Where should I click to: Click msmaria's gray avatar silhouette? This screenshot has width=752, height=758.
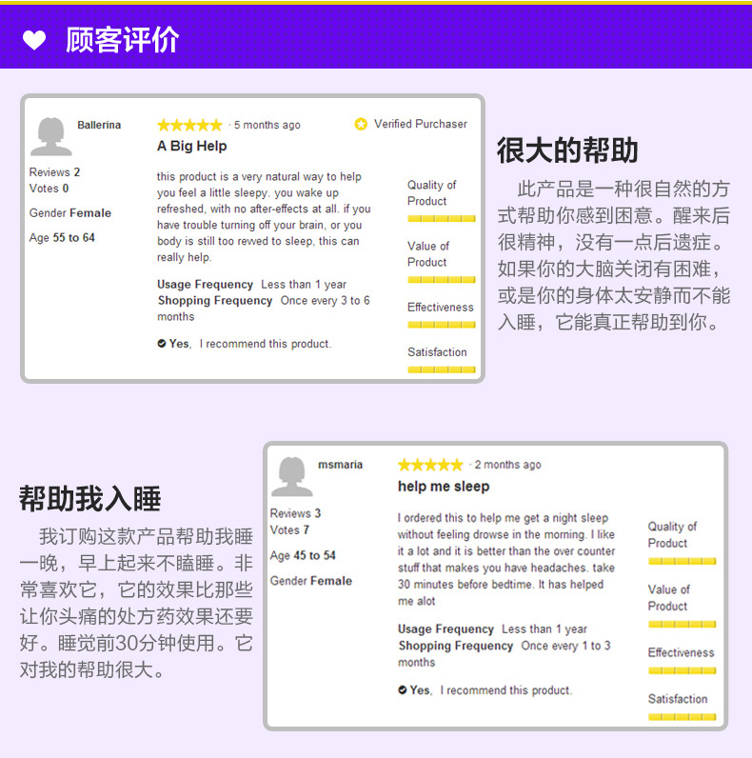click(x=291, y=476)
